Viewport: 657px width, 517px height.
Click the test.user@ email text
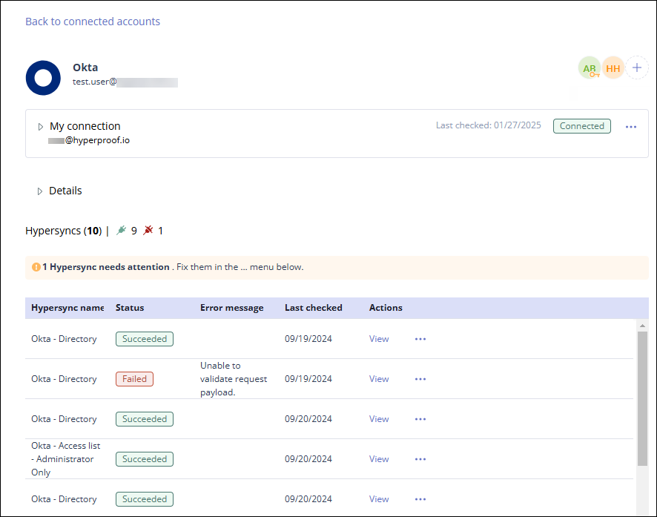tap(95, 82)
